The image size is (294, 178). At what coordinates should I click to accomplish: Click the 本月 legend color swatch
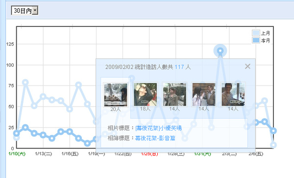tap(256, 40)
